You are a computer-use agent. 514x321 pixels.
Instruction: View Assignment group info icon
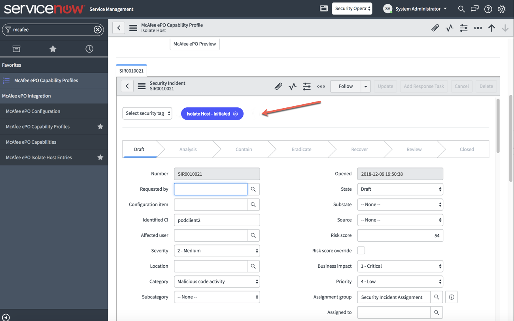point(452,297)
